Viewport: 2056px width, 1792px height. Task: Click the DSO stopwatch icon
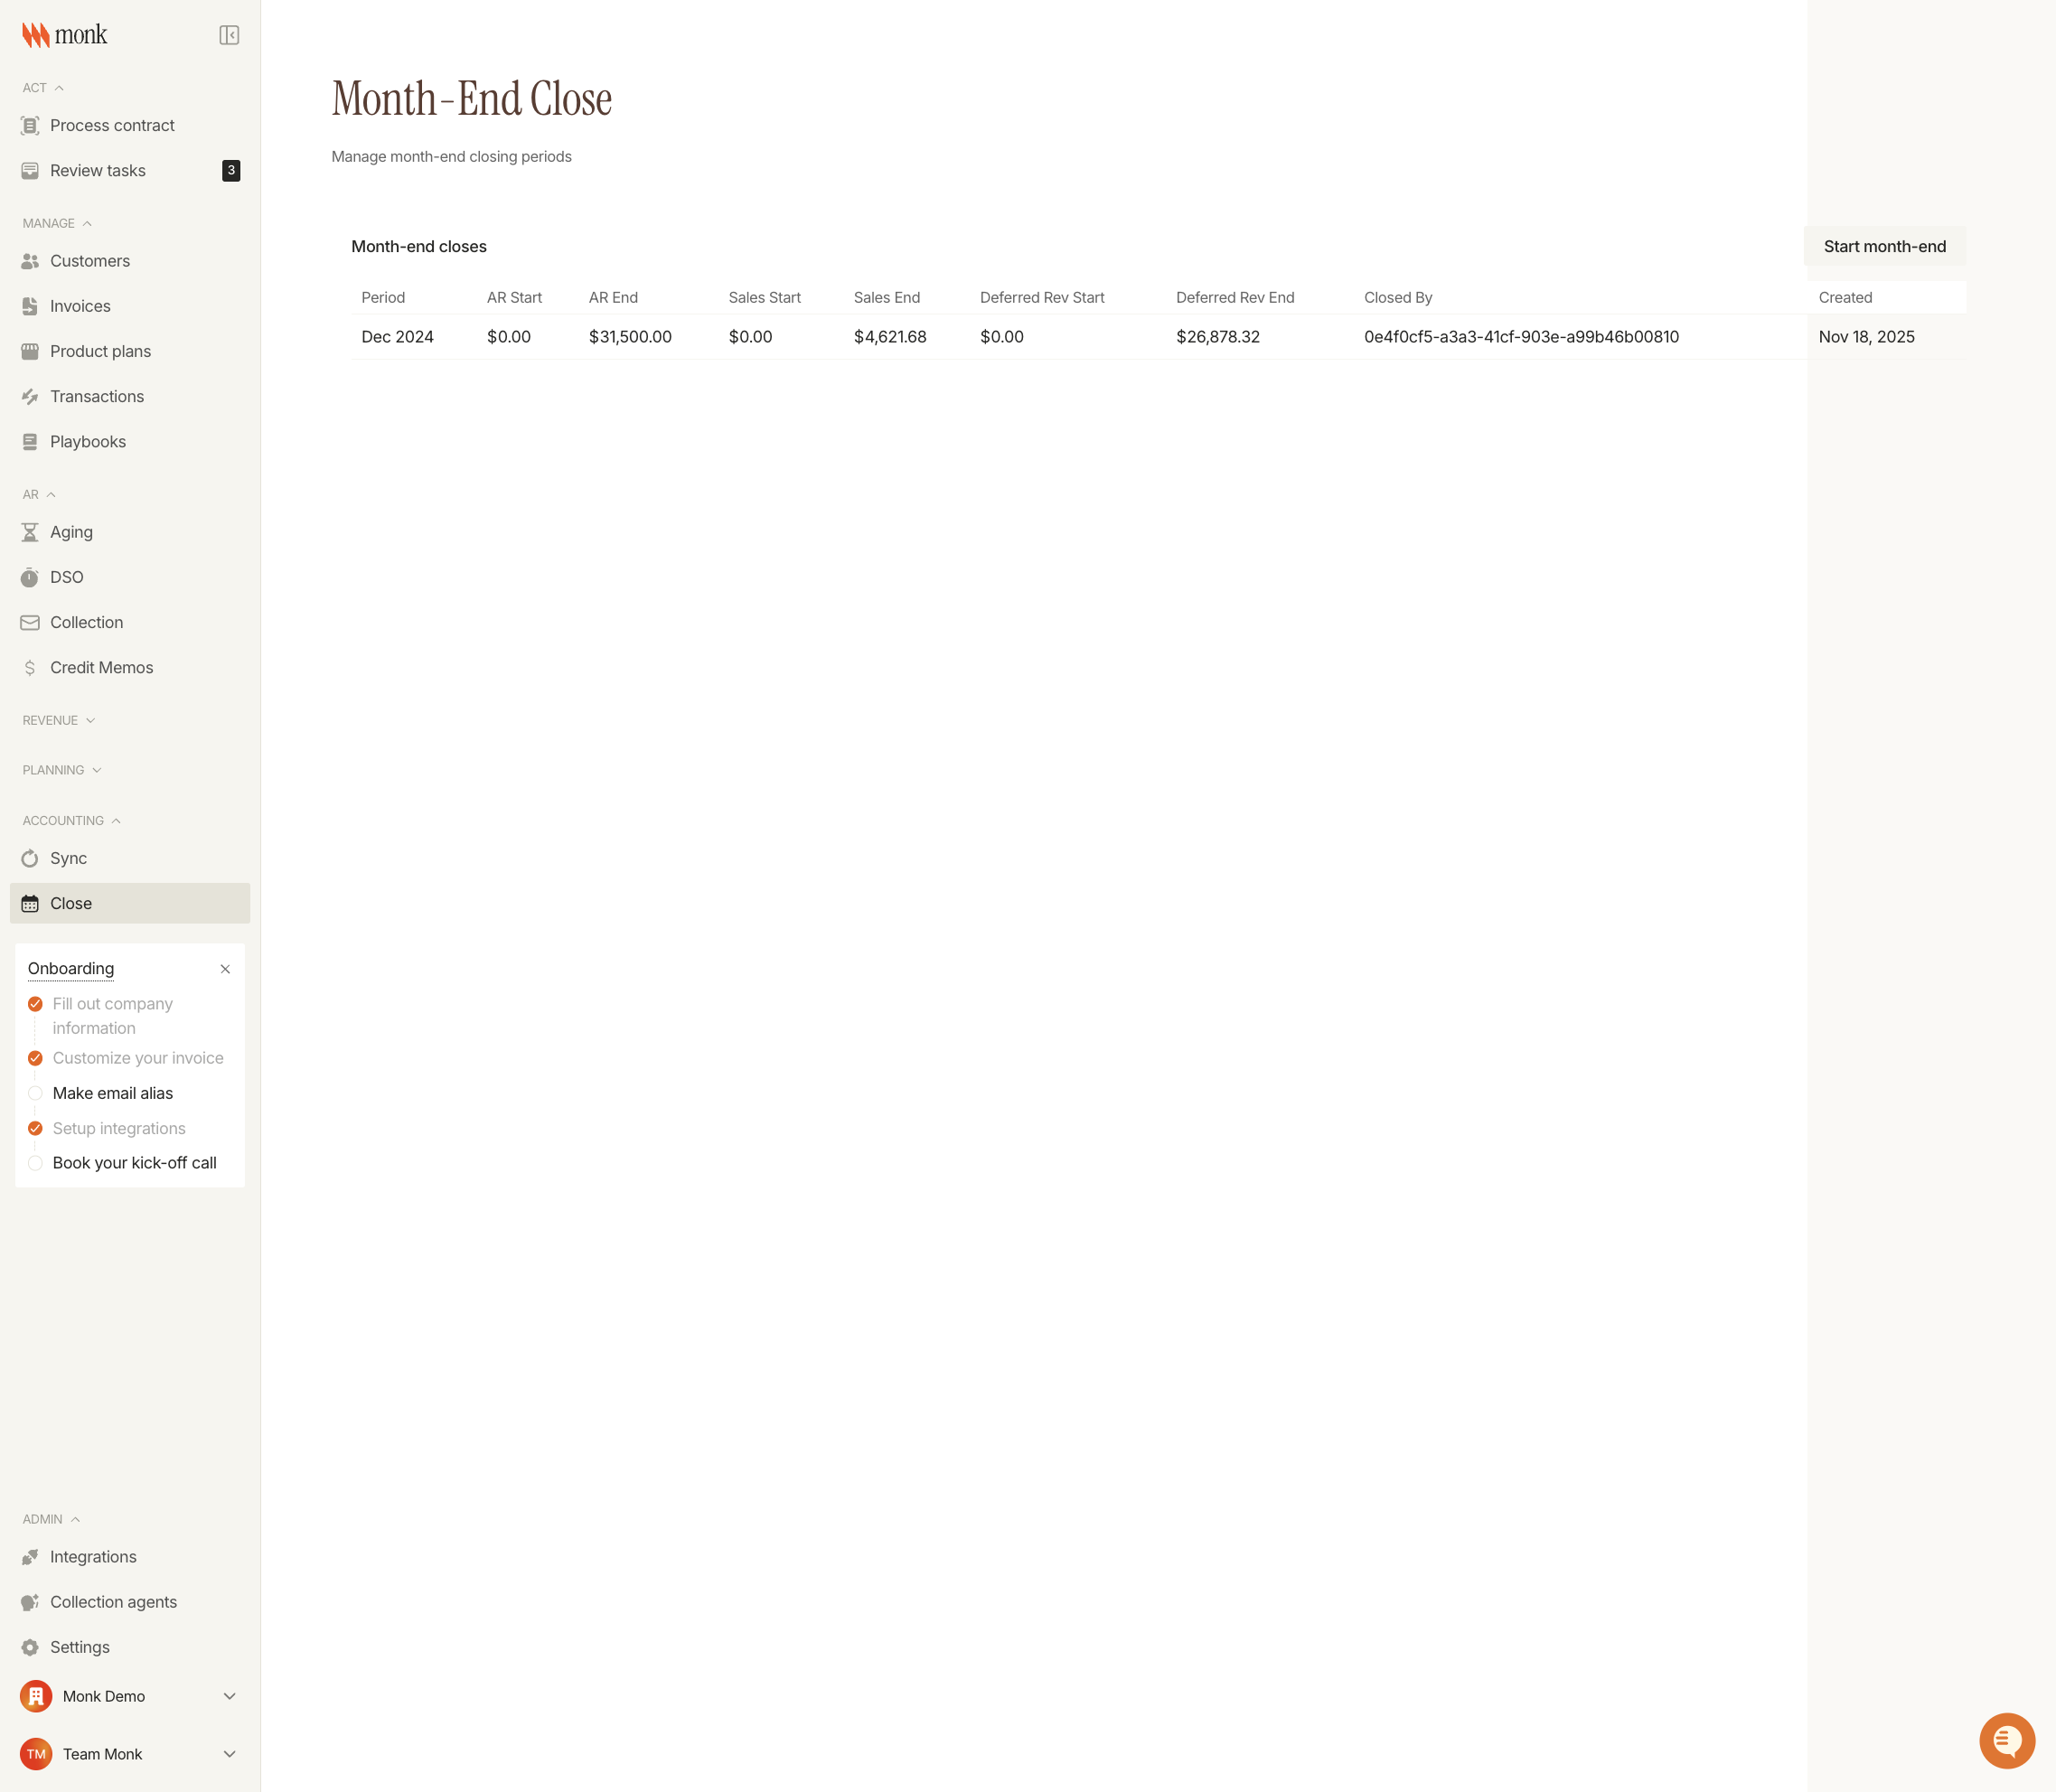point(30,577)
